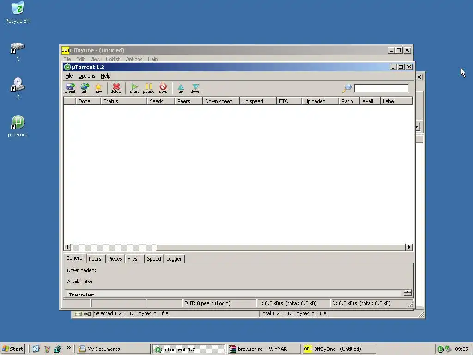
Task: Switch to OffByOne taskbar button
Action: (x=339, y=349)
